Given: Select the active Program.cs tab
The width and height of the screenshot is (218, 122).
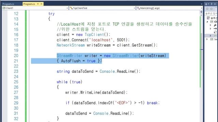Looking at the screenshot, I should tap(29, 4).
